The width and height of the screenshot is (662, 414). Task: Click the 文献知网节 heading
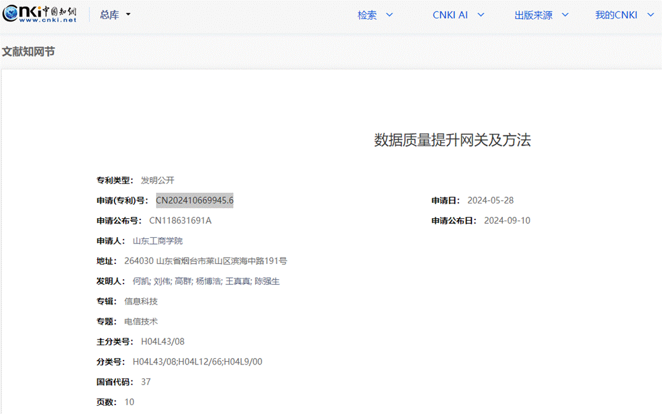pos(29,52)
